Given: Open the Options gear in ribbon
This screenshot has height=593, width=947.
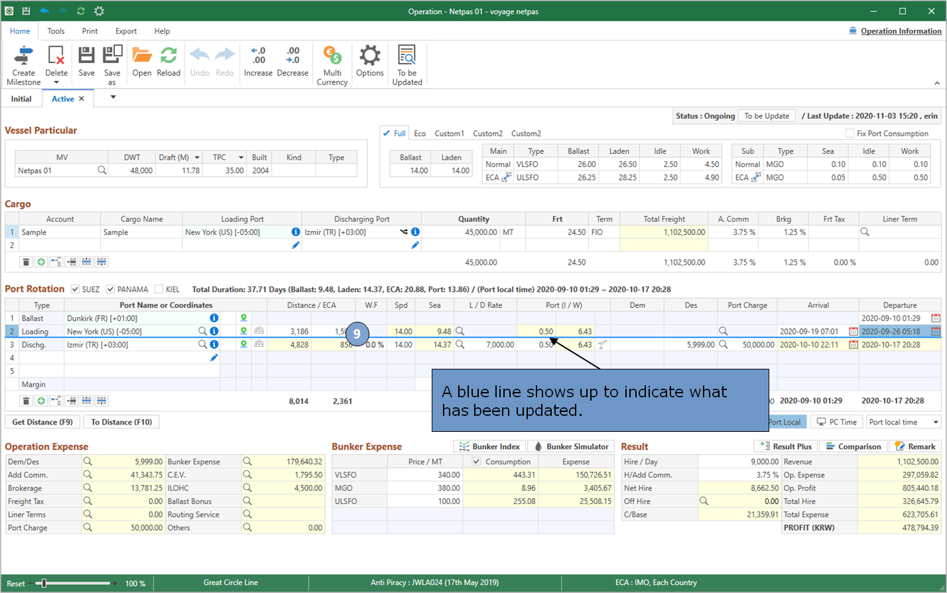Looking at the screenshot, I should 369,56.
